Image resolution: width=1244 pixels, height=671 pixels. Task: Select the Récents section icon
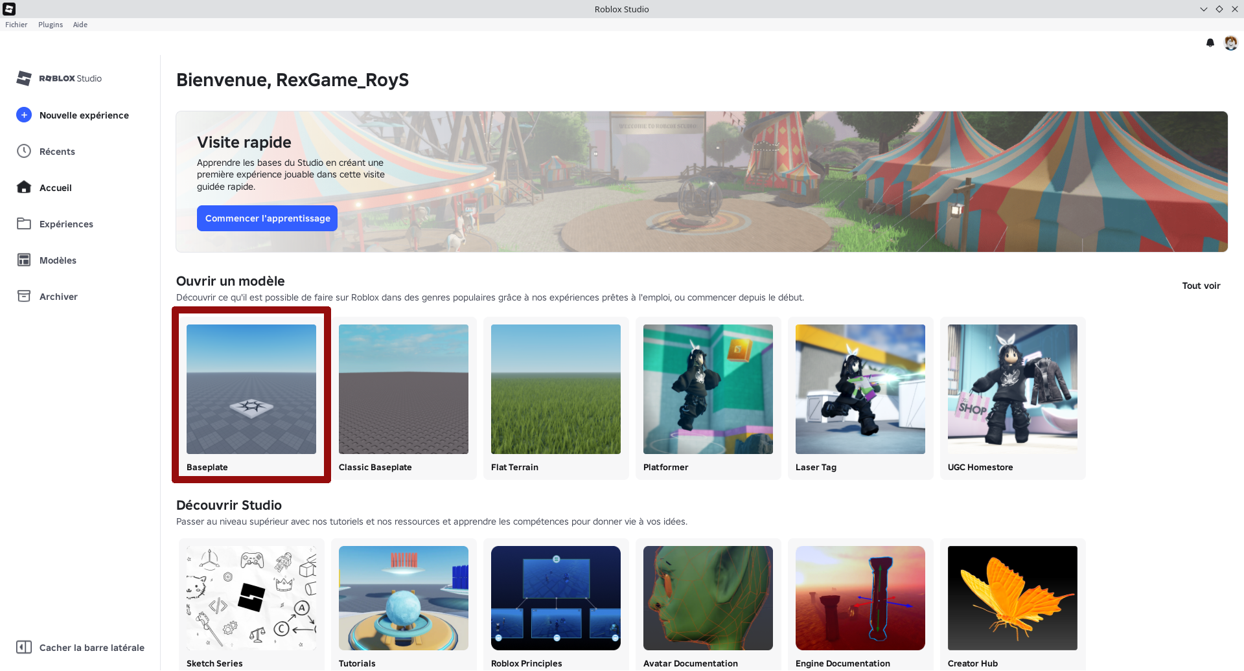coord(24,151)
